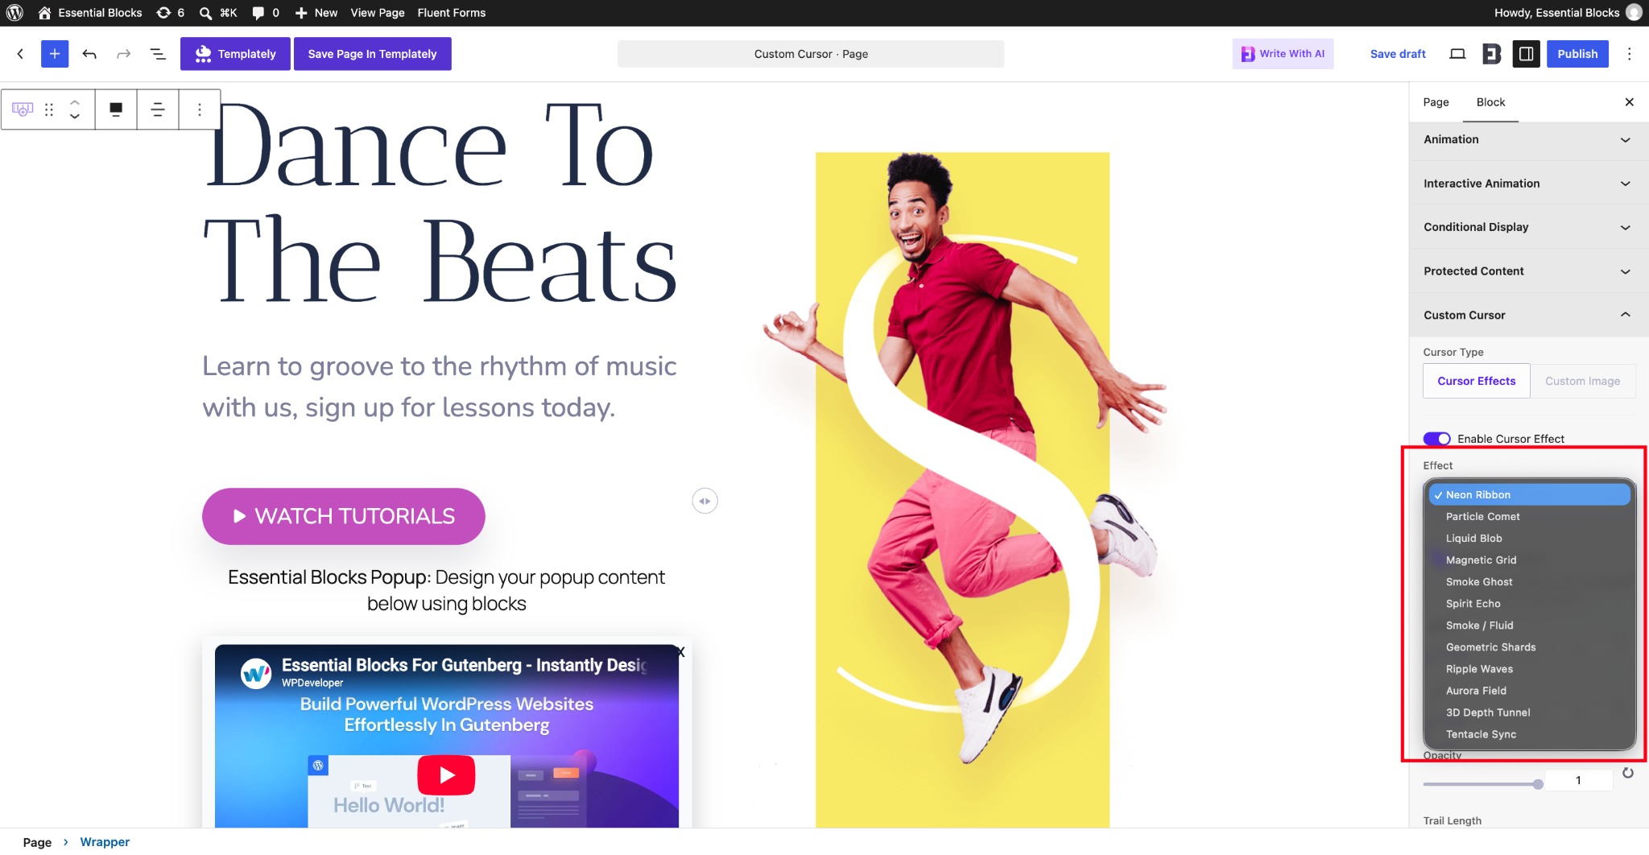
Task: Click the back arrow to exit editor
Action: [x=20, y=54]
